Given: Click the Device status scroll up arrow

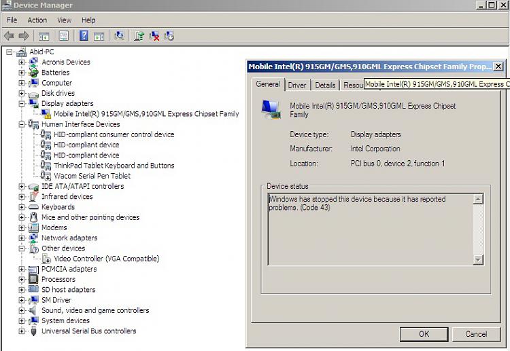Looking at the screenshot, I should (x=477, y=199).
